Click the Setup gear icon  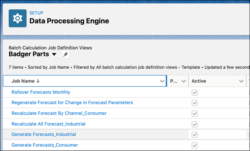(x=18, y=19)
